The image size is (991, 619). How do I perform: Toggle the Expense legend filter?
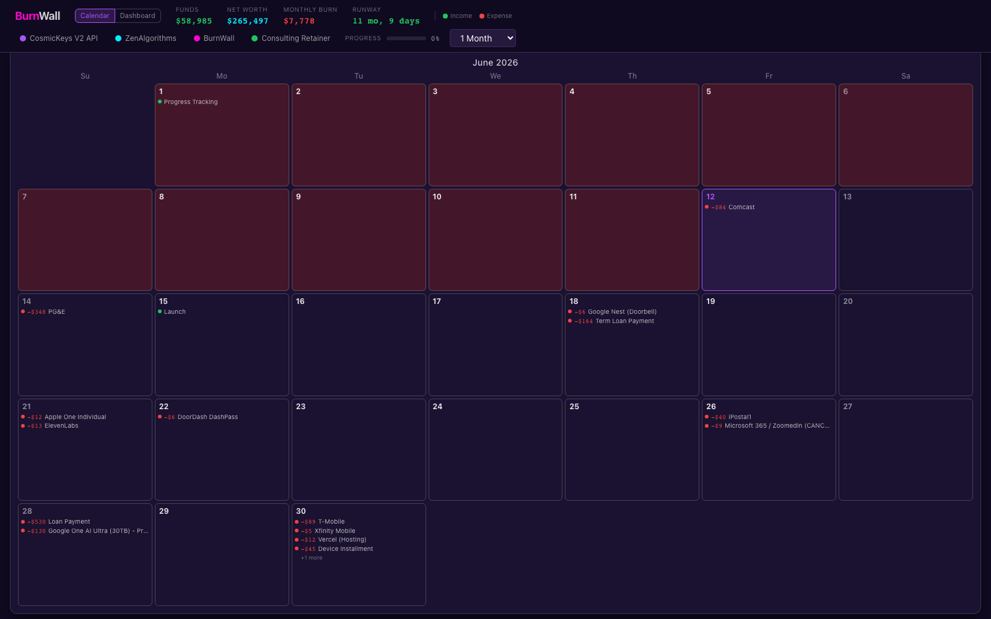coord(495,16)
